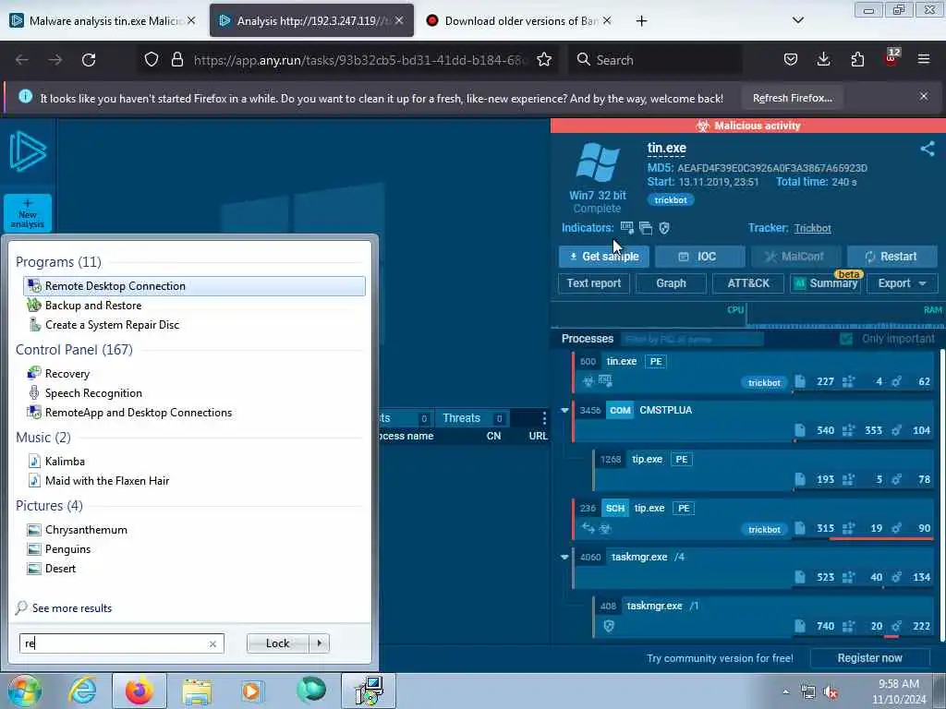The image size is (946, 709).
Task: Collapse the taskmgr.exe /4 process tree
Action: [564, 557]
